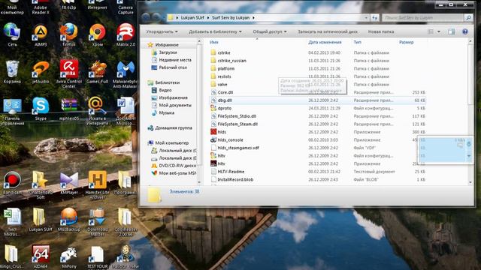Launch jetAudio from the desktop
This screenshot has width=481, height=270.
pos(41,72)
